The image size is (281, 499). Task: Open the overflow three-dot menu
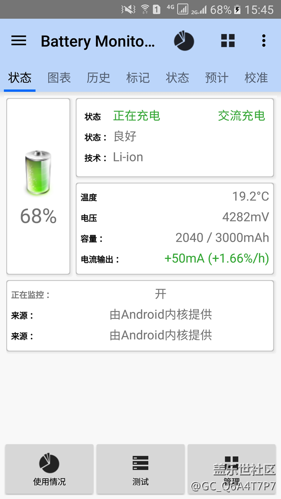[264, 41]
